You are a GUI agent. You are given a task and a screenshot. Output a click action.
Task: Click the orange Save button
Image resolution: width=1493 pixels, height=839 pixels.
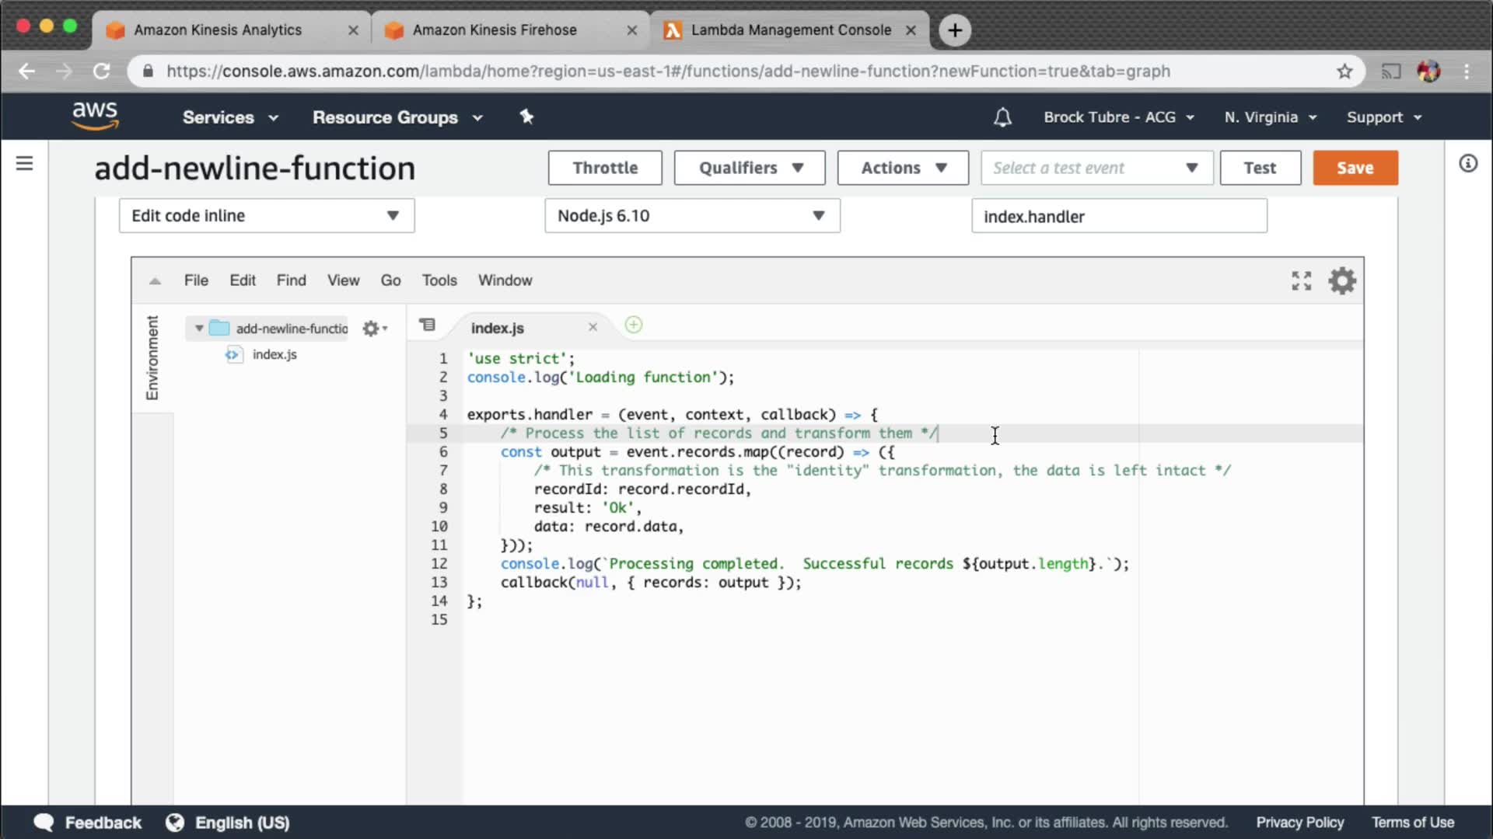(x=1355, y=168)
